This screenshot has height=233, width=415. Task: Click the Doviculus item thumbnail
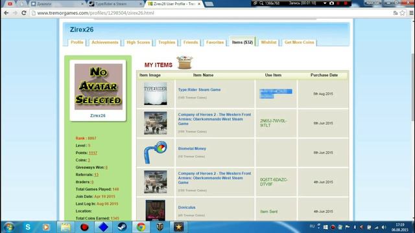point(156,210)
